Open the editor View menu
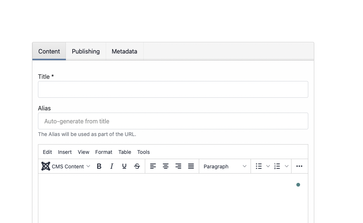 (x=83, y=152)
